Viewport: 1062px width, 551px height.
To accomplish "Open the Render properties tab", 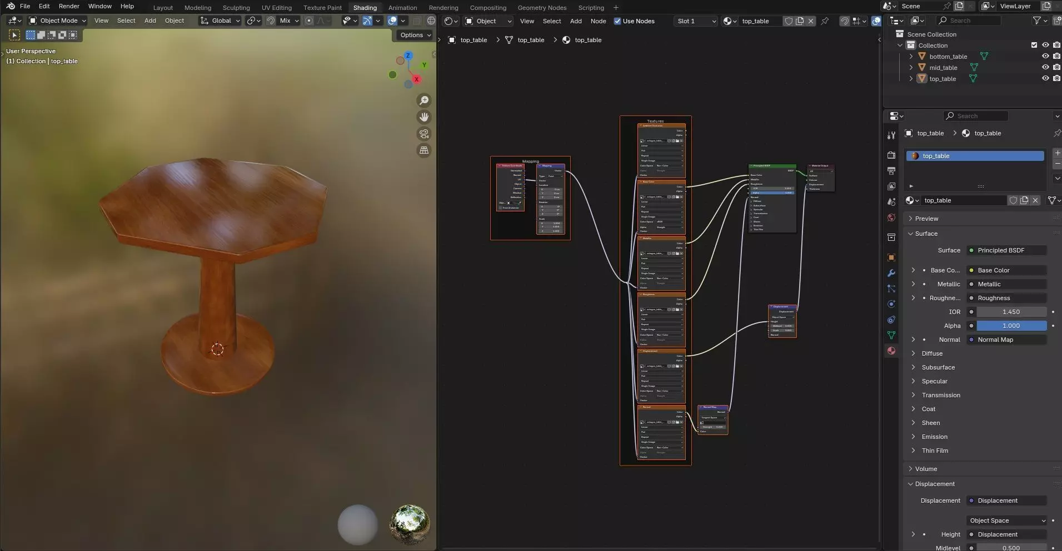I will (891, 155).
